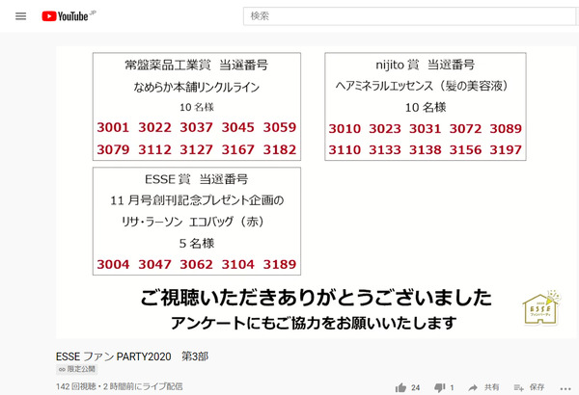Screen dimensions: 579x395
Task: Click winning number 3004
Action: pyautogui.click(x=113, y=264)
